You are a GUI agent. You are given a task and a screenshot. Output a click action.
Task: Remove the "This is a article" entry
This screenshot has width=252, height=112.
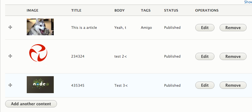[x=233, y=27]
